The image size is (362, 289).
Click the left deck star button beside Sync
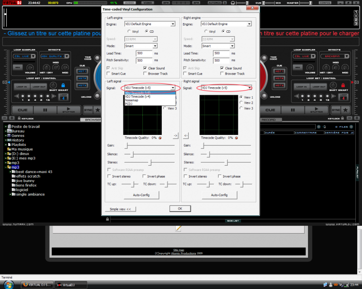pyautogui.click(x=97, y=109)
